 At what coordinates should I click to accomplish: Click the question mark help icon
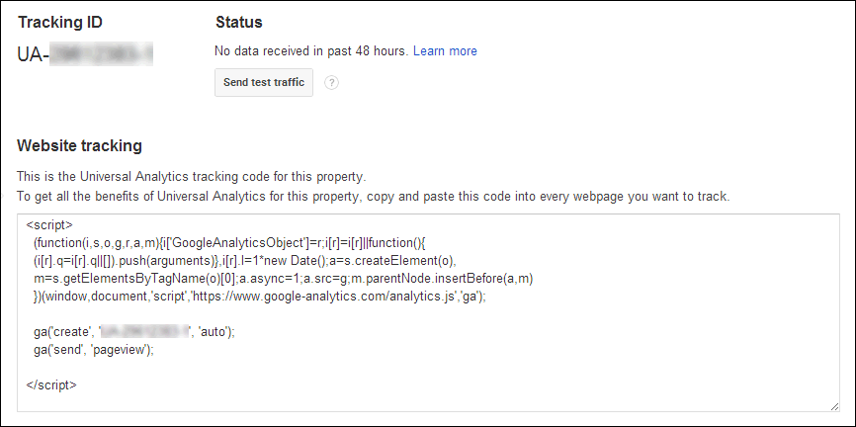pos(331,82)
